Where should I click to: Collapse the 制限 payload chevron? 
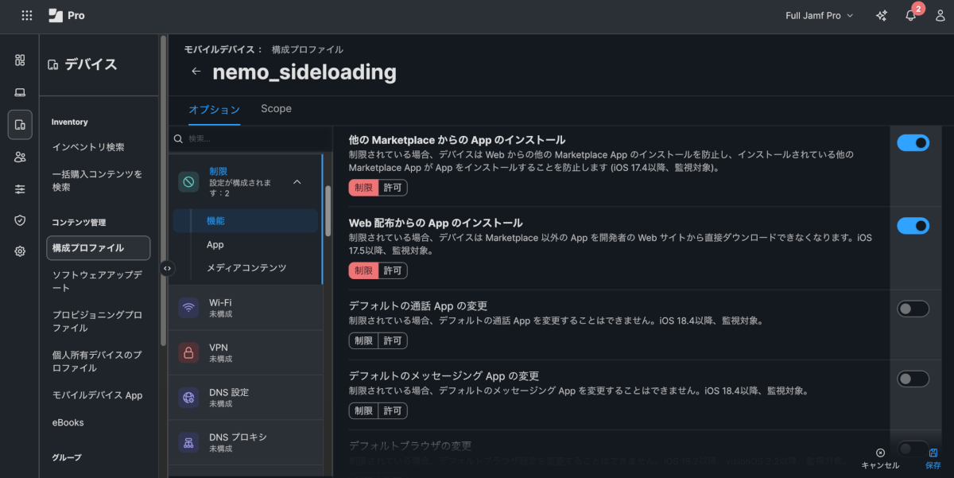pos(297,182)
